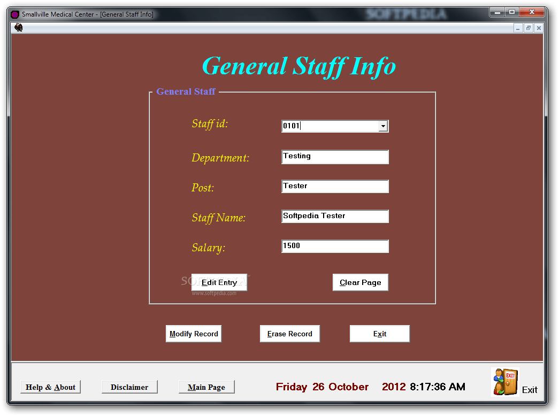This screenshot has height=416, width=559.
Task: Open Help & About
Action: point(50,387)
